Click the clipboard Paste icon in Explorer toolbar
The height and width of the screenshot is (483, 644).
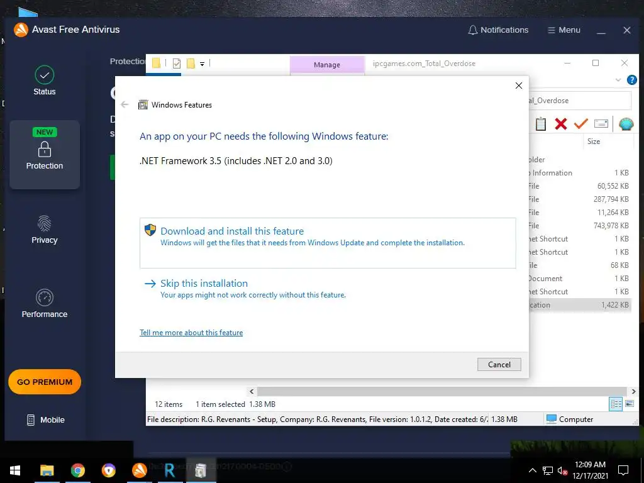coord(540,124)
